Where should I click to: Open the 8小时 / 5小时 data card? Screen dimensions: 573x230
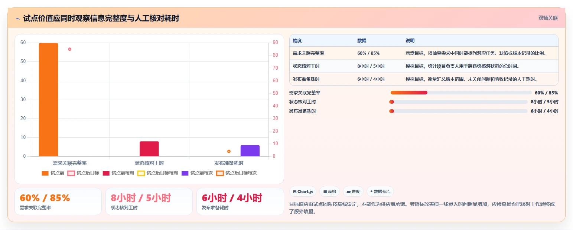tap(149, 201)
